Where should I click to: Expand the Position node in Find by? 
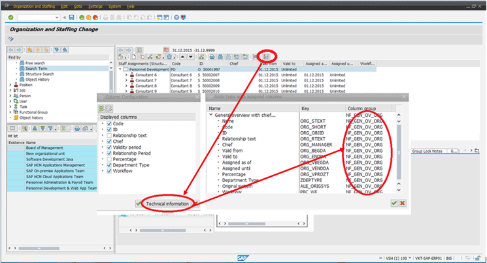[10, 85]
